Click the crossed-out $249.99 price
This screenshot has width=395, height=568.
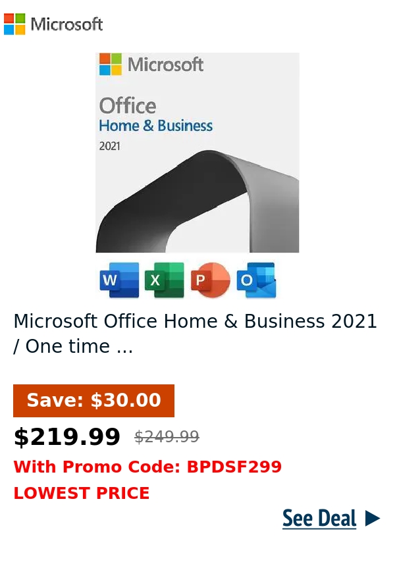coord(167,436)
